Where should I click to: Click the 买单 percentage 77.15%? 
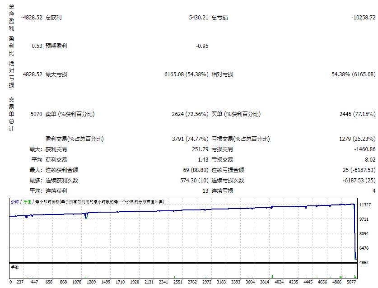click(x=365, y=114)
